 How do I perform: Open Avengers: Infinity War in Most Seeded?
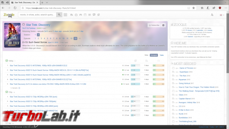[x=187, y=102]
